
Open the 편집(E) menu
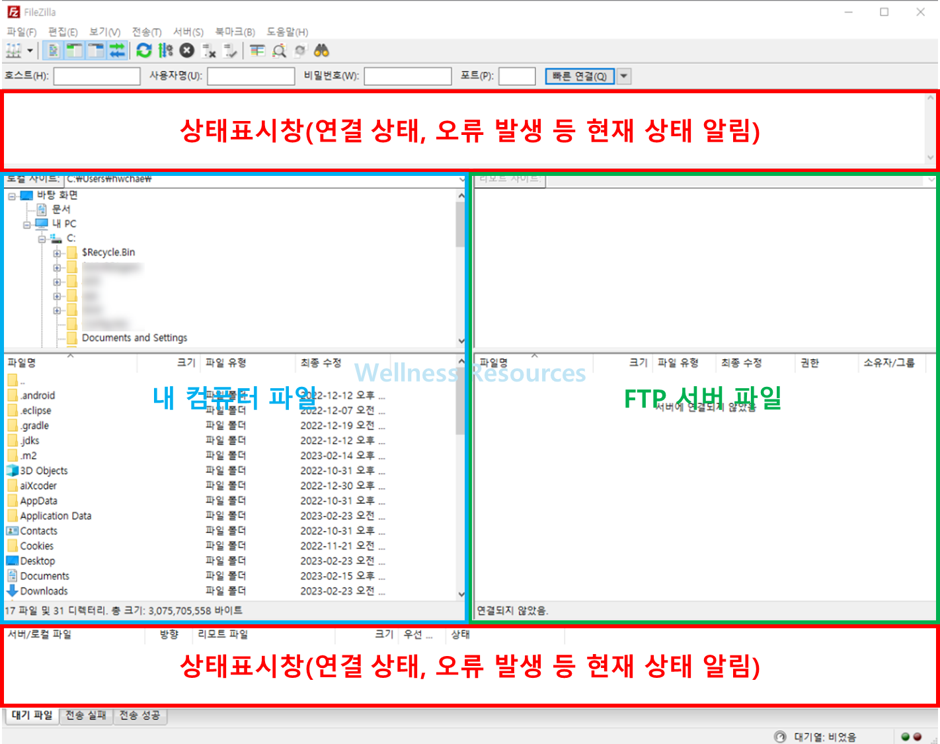point(63,32)
